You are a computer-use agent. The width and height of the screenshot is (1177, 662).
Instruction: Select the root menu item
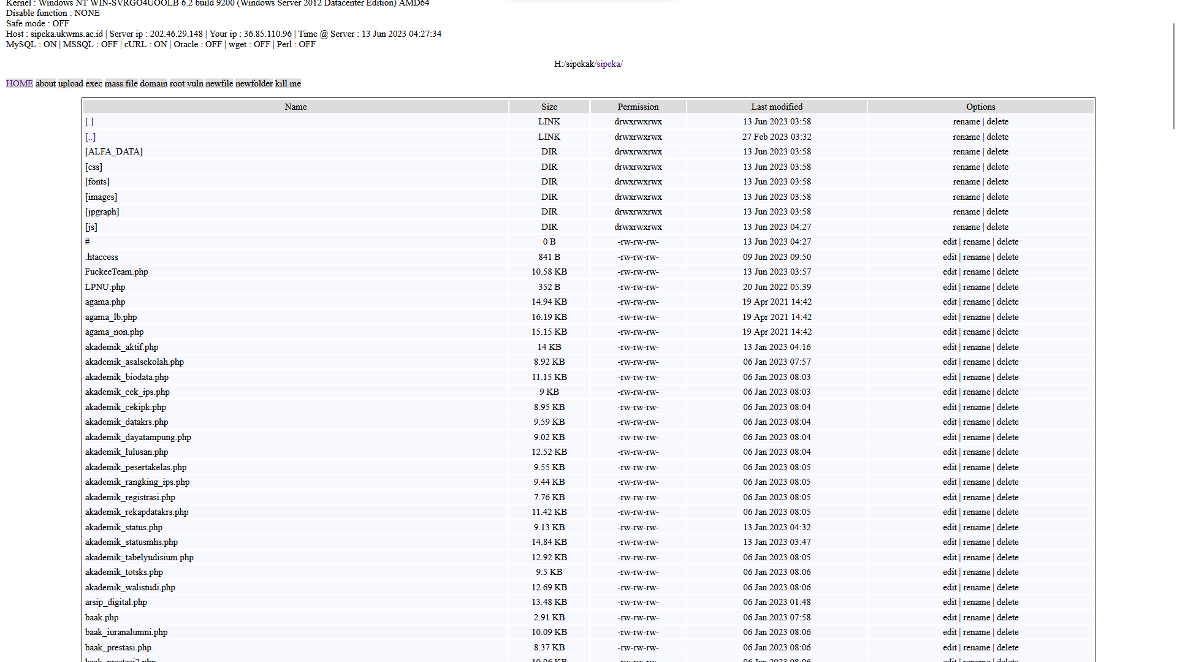click(177, 83)
